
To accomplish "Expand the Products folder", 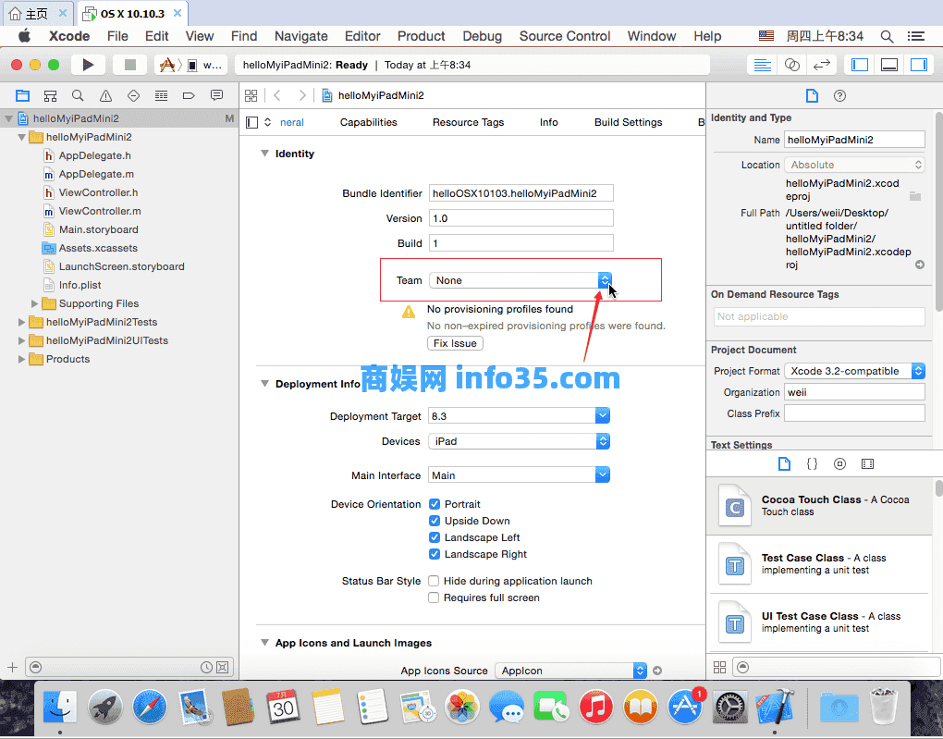I will click(x=21, y=359).
